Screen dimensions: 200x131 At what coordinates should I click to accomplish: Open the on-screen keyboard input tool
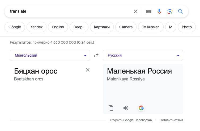tap(149, 12)
